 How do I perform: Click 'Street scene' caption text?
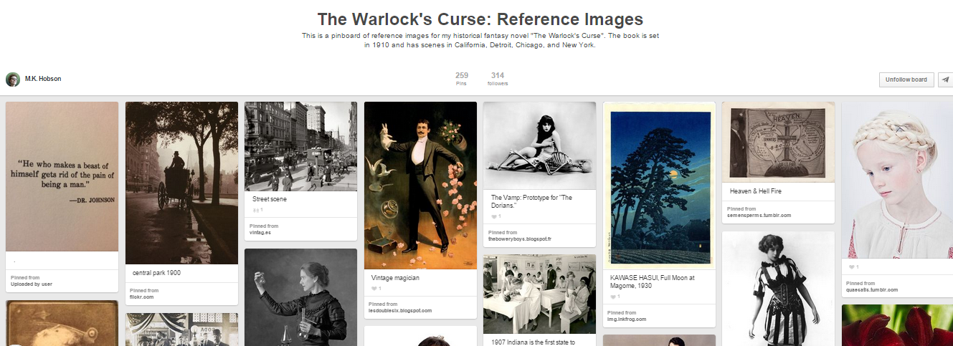(x=270, y=199)
